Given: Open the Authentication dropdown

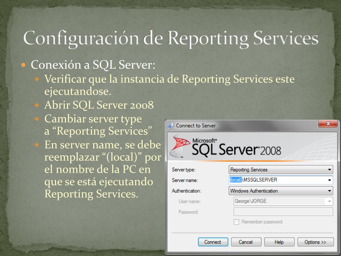Looking at the screenshot, I should tap(281, 191).
